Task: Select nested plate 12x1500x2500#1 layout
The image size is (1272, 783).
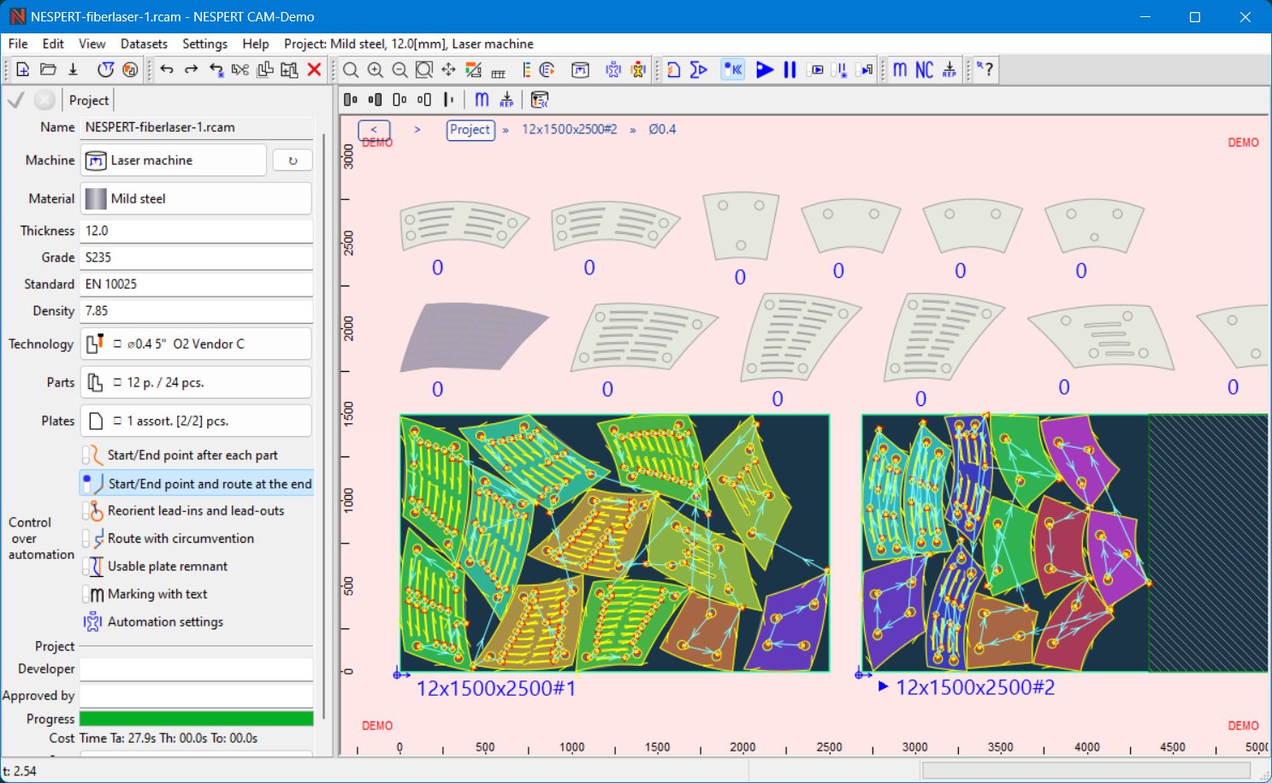Action: [x=614, y=543]
